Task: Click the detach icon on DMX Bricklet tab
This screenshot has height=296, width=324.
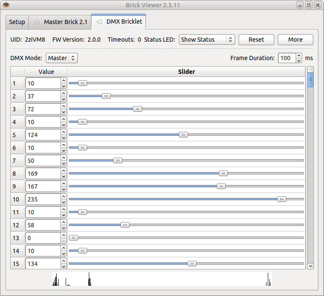Action: pyautogui.click(x=99, y=21)
